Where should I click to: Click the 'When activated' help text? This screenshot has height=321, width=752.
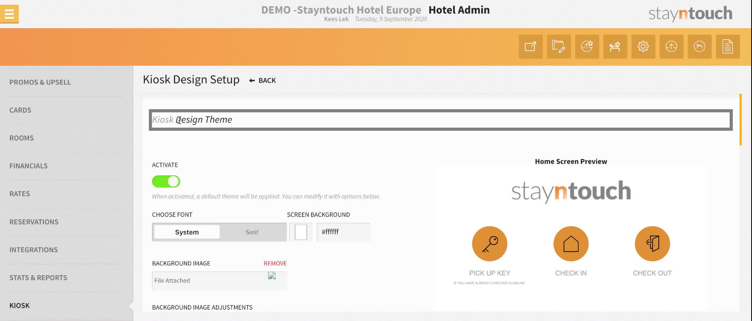click(x=266, y=197)
